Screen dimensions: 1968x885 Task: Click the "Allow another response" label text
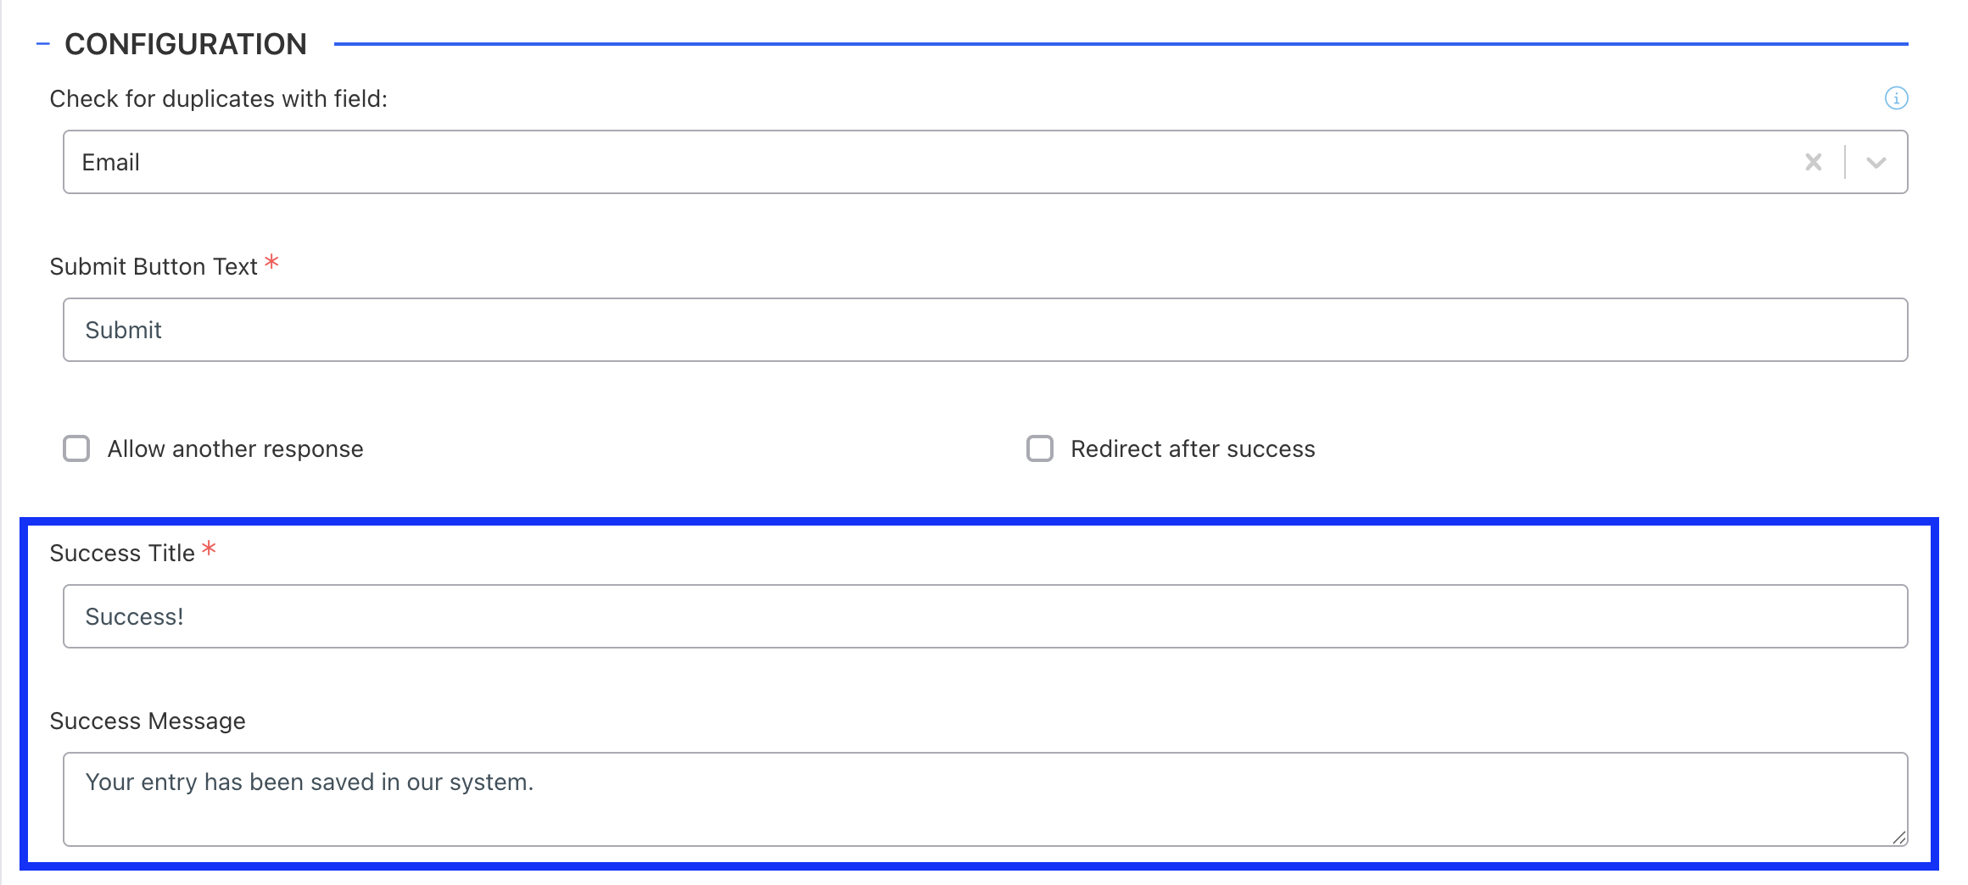[x=236, y=448]
